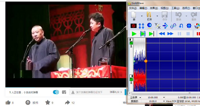Open the 文件 menu
200x106 pixels.
pos(133,8)
